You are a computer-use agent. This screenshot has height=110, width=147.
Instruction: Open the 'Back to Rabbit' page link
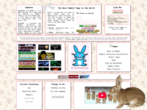tap(114, 51)
